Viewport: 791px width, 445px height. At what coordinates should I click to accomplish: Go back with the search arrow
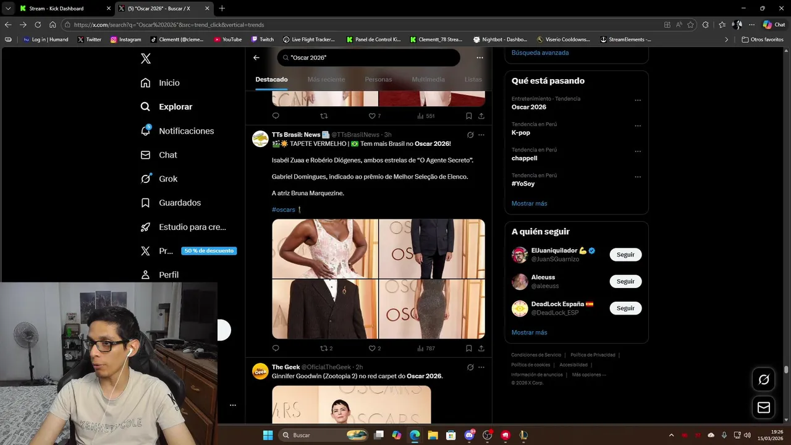tap(256, 57)
